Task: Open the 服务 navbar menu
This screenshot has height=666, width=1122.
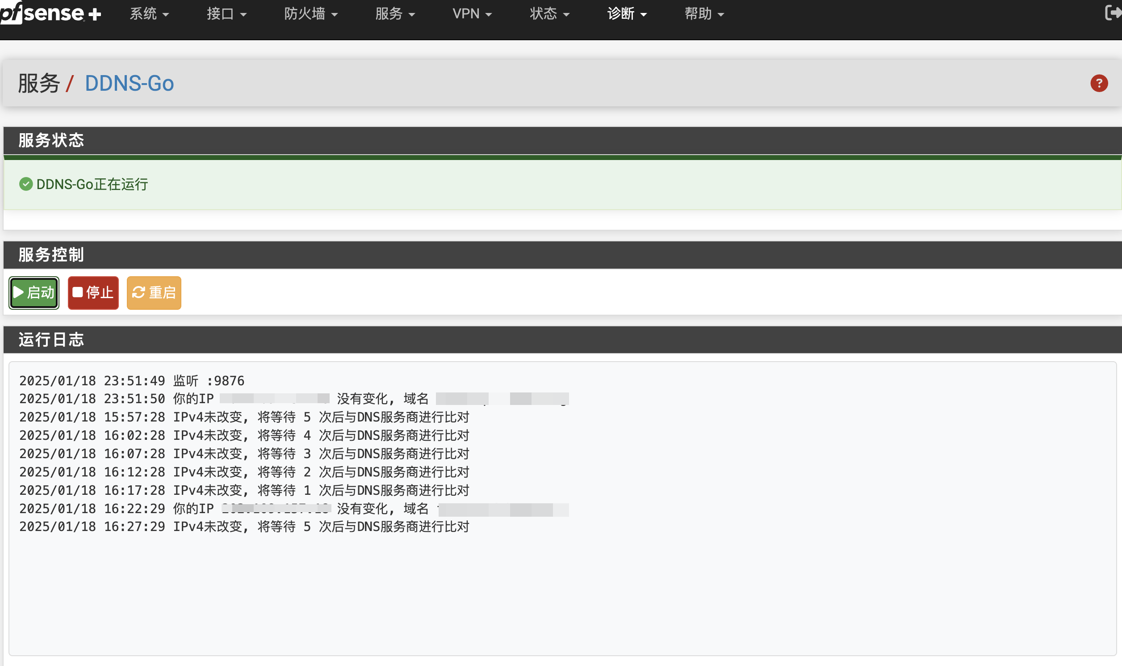Action: pyautogui.click(x=395, y=14)
